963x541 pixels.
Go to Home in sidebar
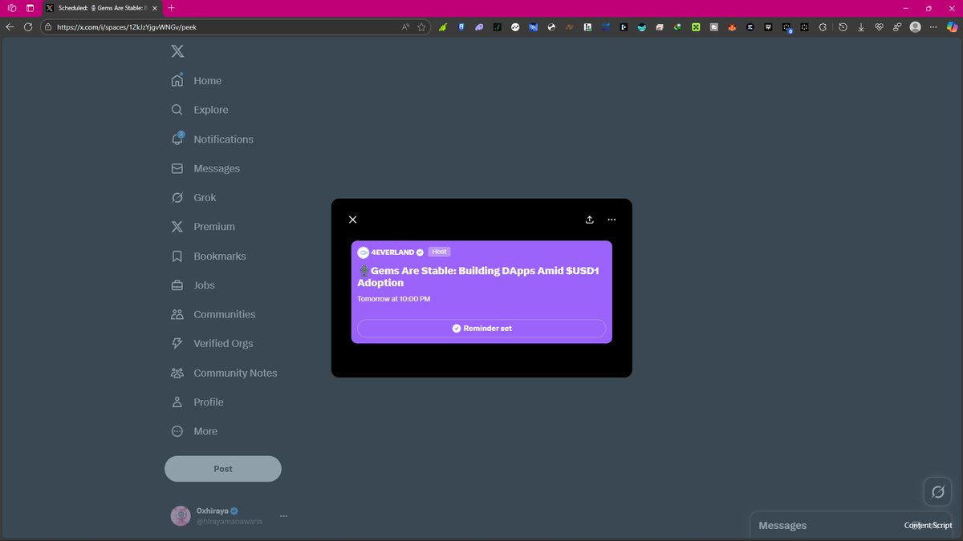pos(197,81)
